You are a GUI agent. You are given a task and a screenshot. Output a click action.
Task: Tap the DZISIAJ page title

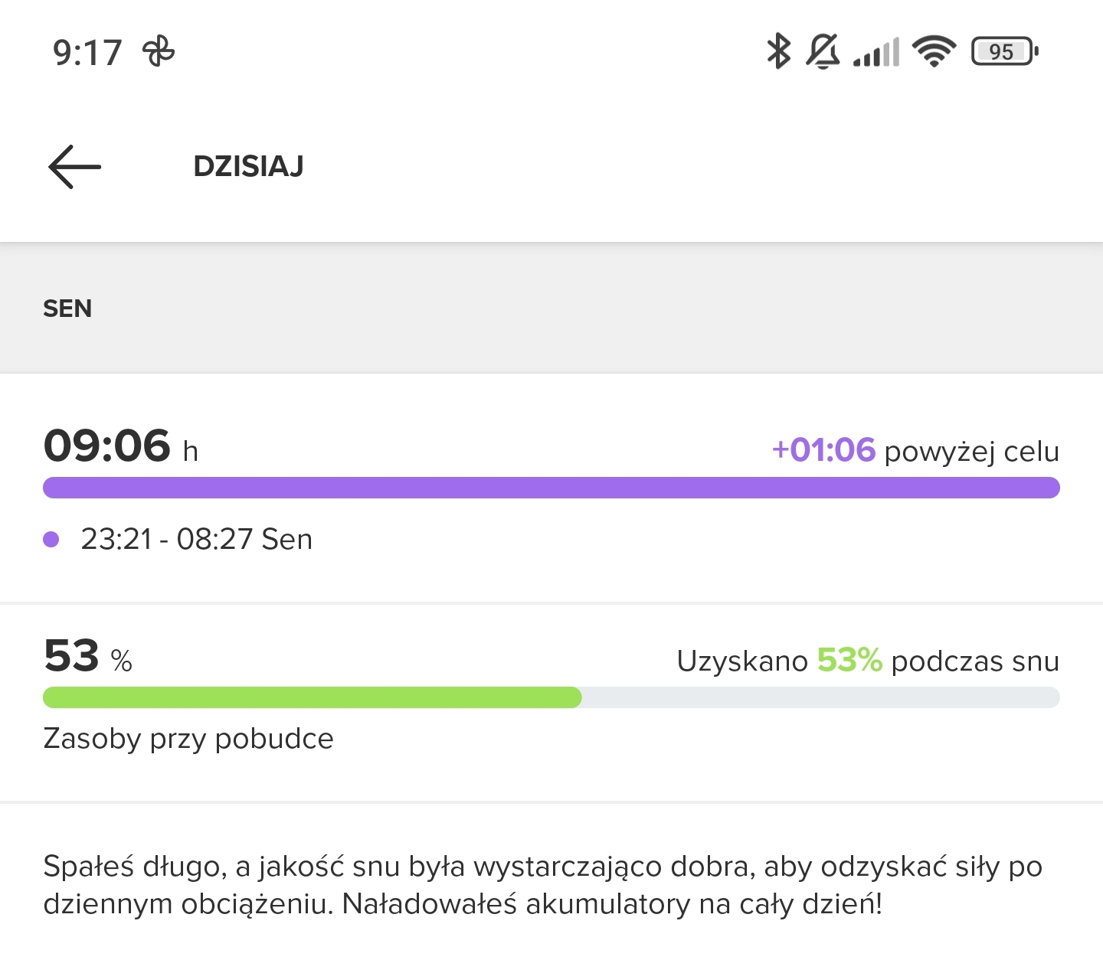coord(248,166)
